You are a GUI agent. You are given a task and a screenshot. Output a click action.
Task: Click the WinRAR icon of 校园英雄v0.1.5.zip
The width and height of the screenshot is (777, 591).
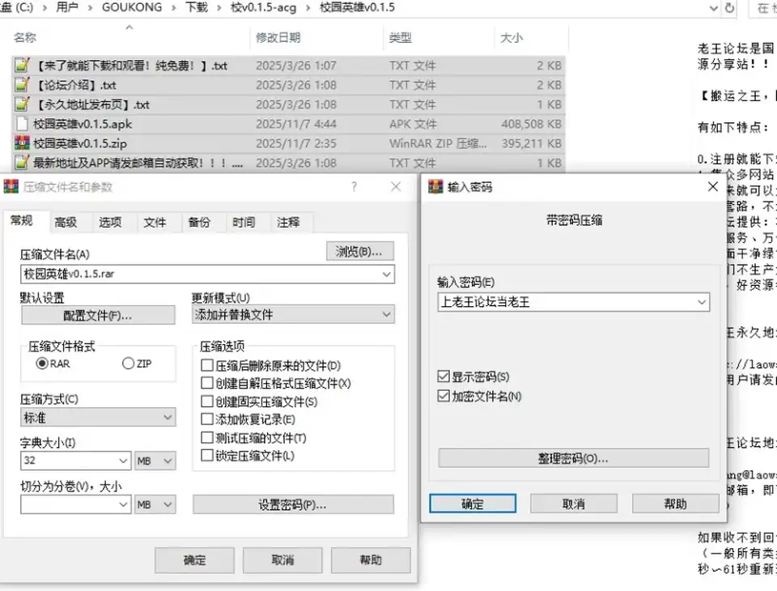(22, 143)
